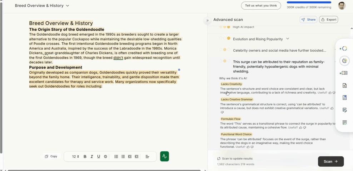Click the Evolution and Rising Popularity heading
Image resolution: width=353 pixels, height=171 pixels.
(x=258, y=39)
